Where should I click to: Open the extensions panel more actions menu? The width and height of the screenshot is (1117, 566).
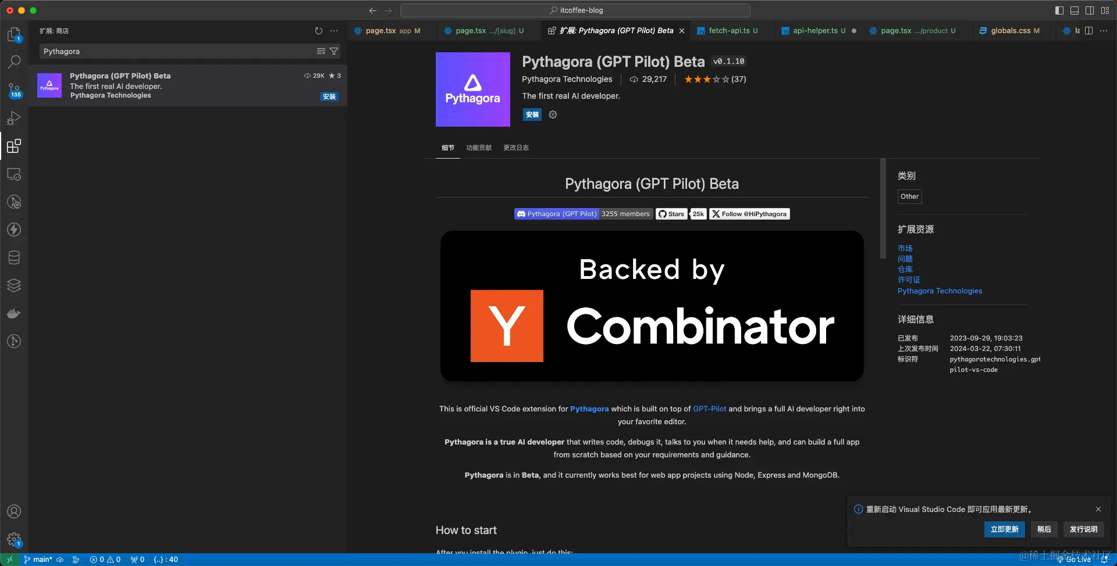[334, 31]
